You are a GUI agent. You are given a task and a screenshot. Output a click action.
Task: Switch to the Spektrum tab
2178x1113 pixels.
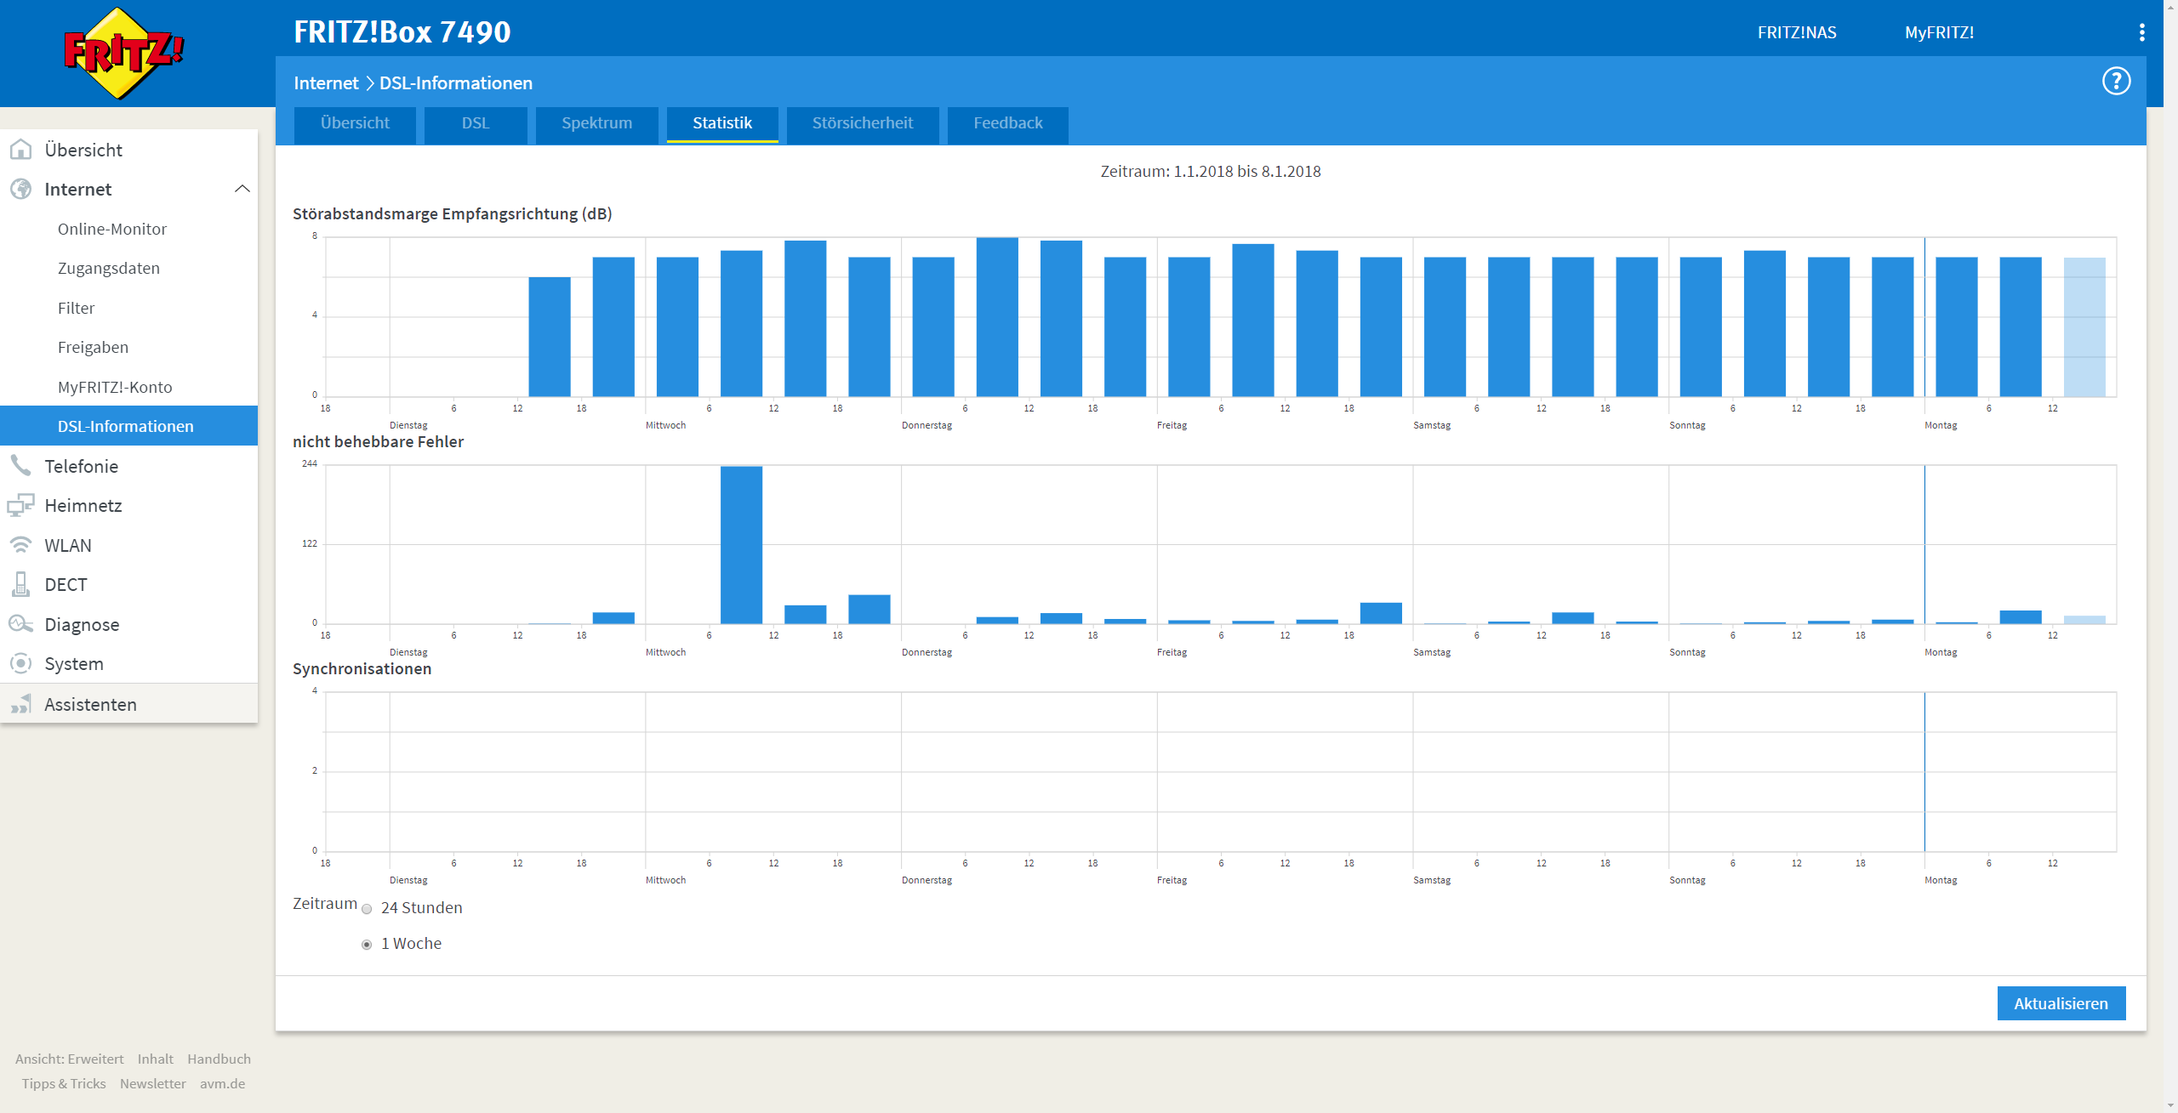(596, 123)
